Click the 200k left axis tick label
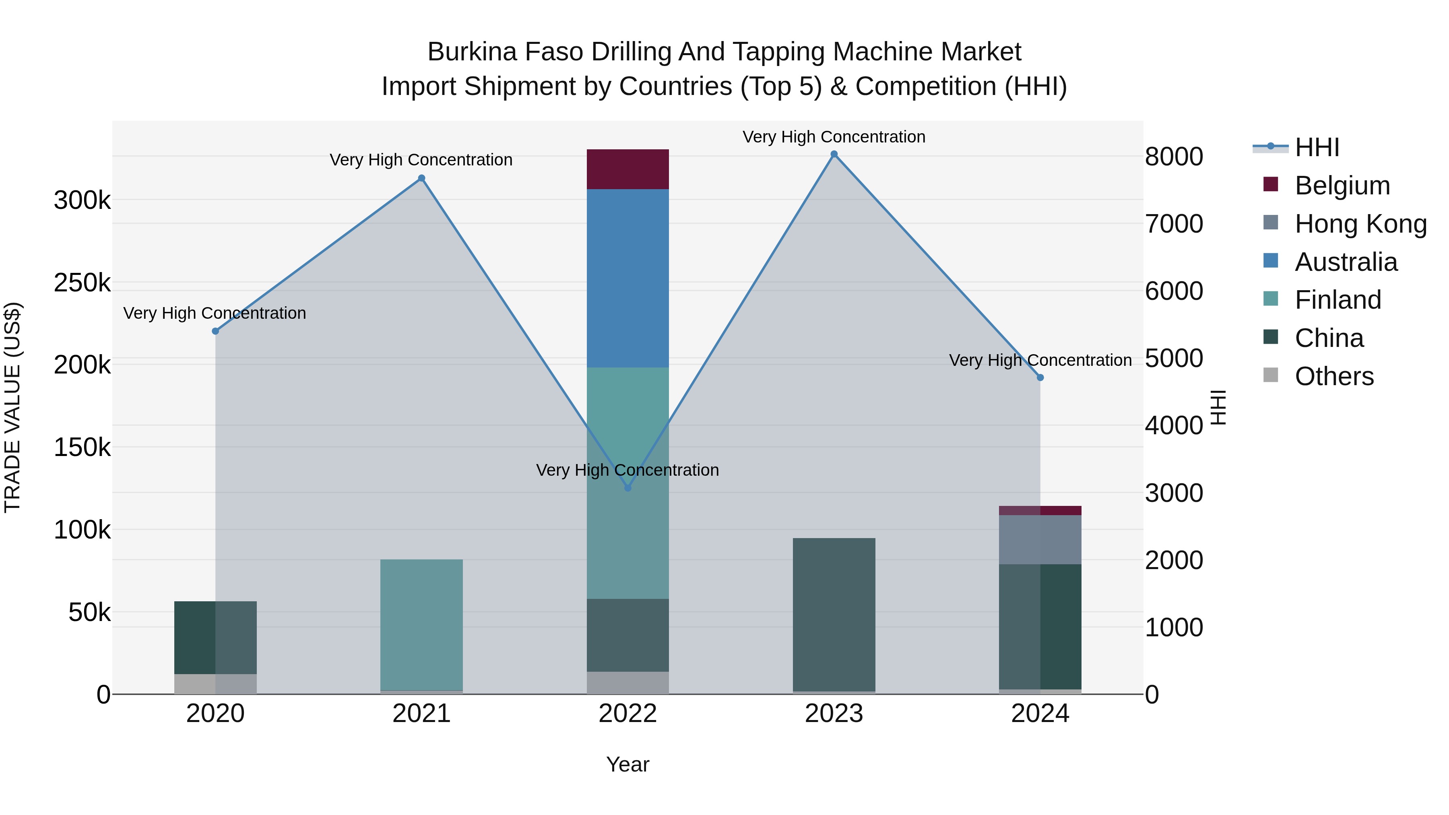 pos(82,365)
